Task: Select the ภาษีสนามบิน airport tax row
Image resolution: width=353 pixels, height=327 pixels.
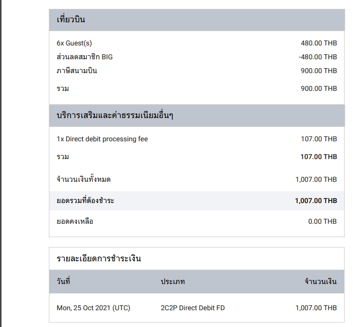Action: pos(197,71)
